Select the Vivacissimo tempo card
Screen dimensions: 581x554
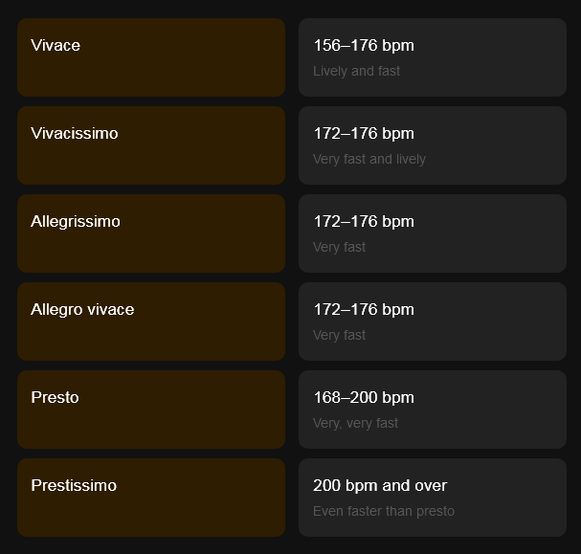pyautogui.click(x=151, y=145)
